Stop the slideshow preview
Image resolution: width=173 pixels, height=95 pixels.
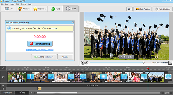[x=87, y=63]
